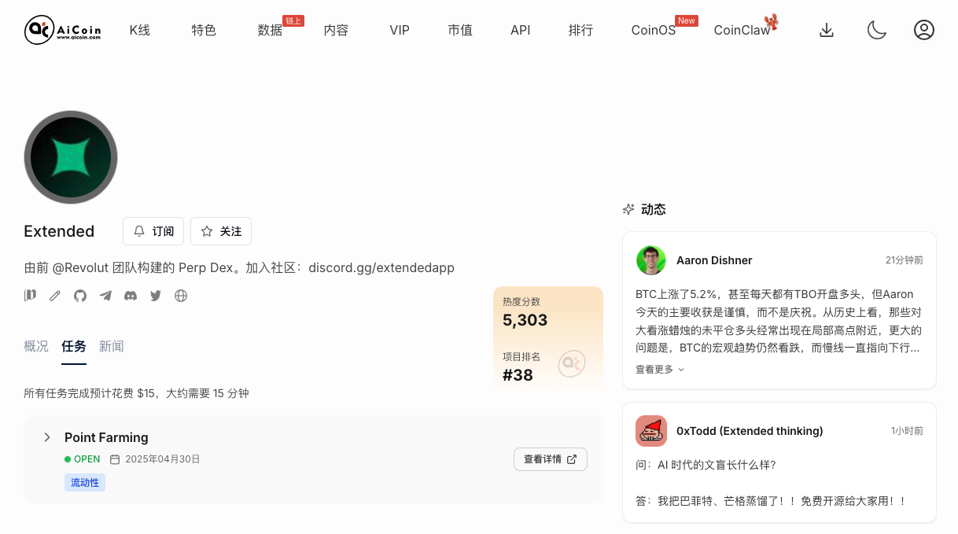Switch to the 新闻 news tab
Image resolution: width=958 pixels, height=534 pixels.
tap(112, 346)
